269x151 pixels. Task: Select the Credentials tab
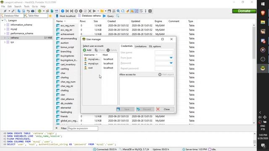tap(127, 46)
